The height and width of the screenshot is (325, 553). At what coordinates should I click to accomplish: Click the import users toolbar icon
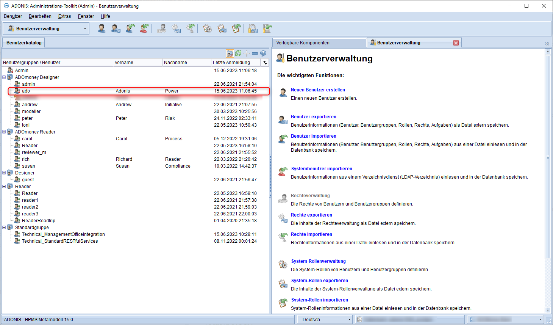point(130,28)
